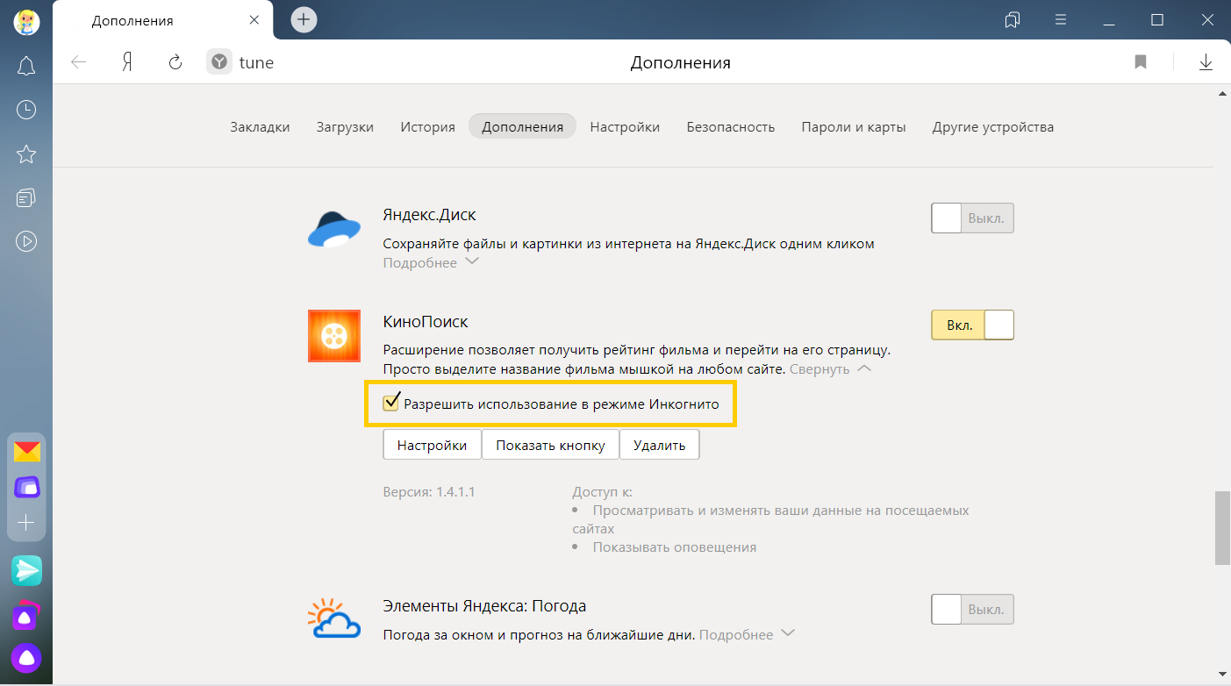Click the КиноПоиск extension icon
This screenshot has height=686, width=1231.
coord(334,336)
